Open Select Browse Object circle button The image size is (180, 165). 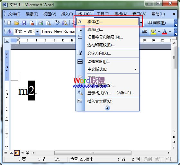pos(174,142)
